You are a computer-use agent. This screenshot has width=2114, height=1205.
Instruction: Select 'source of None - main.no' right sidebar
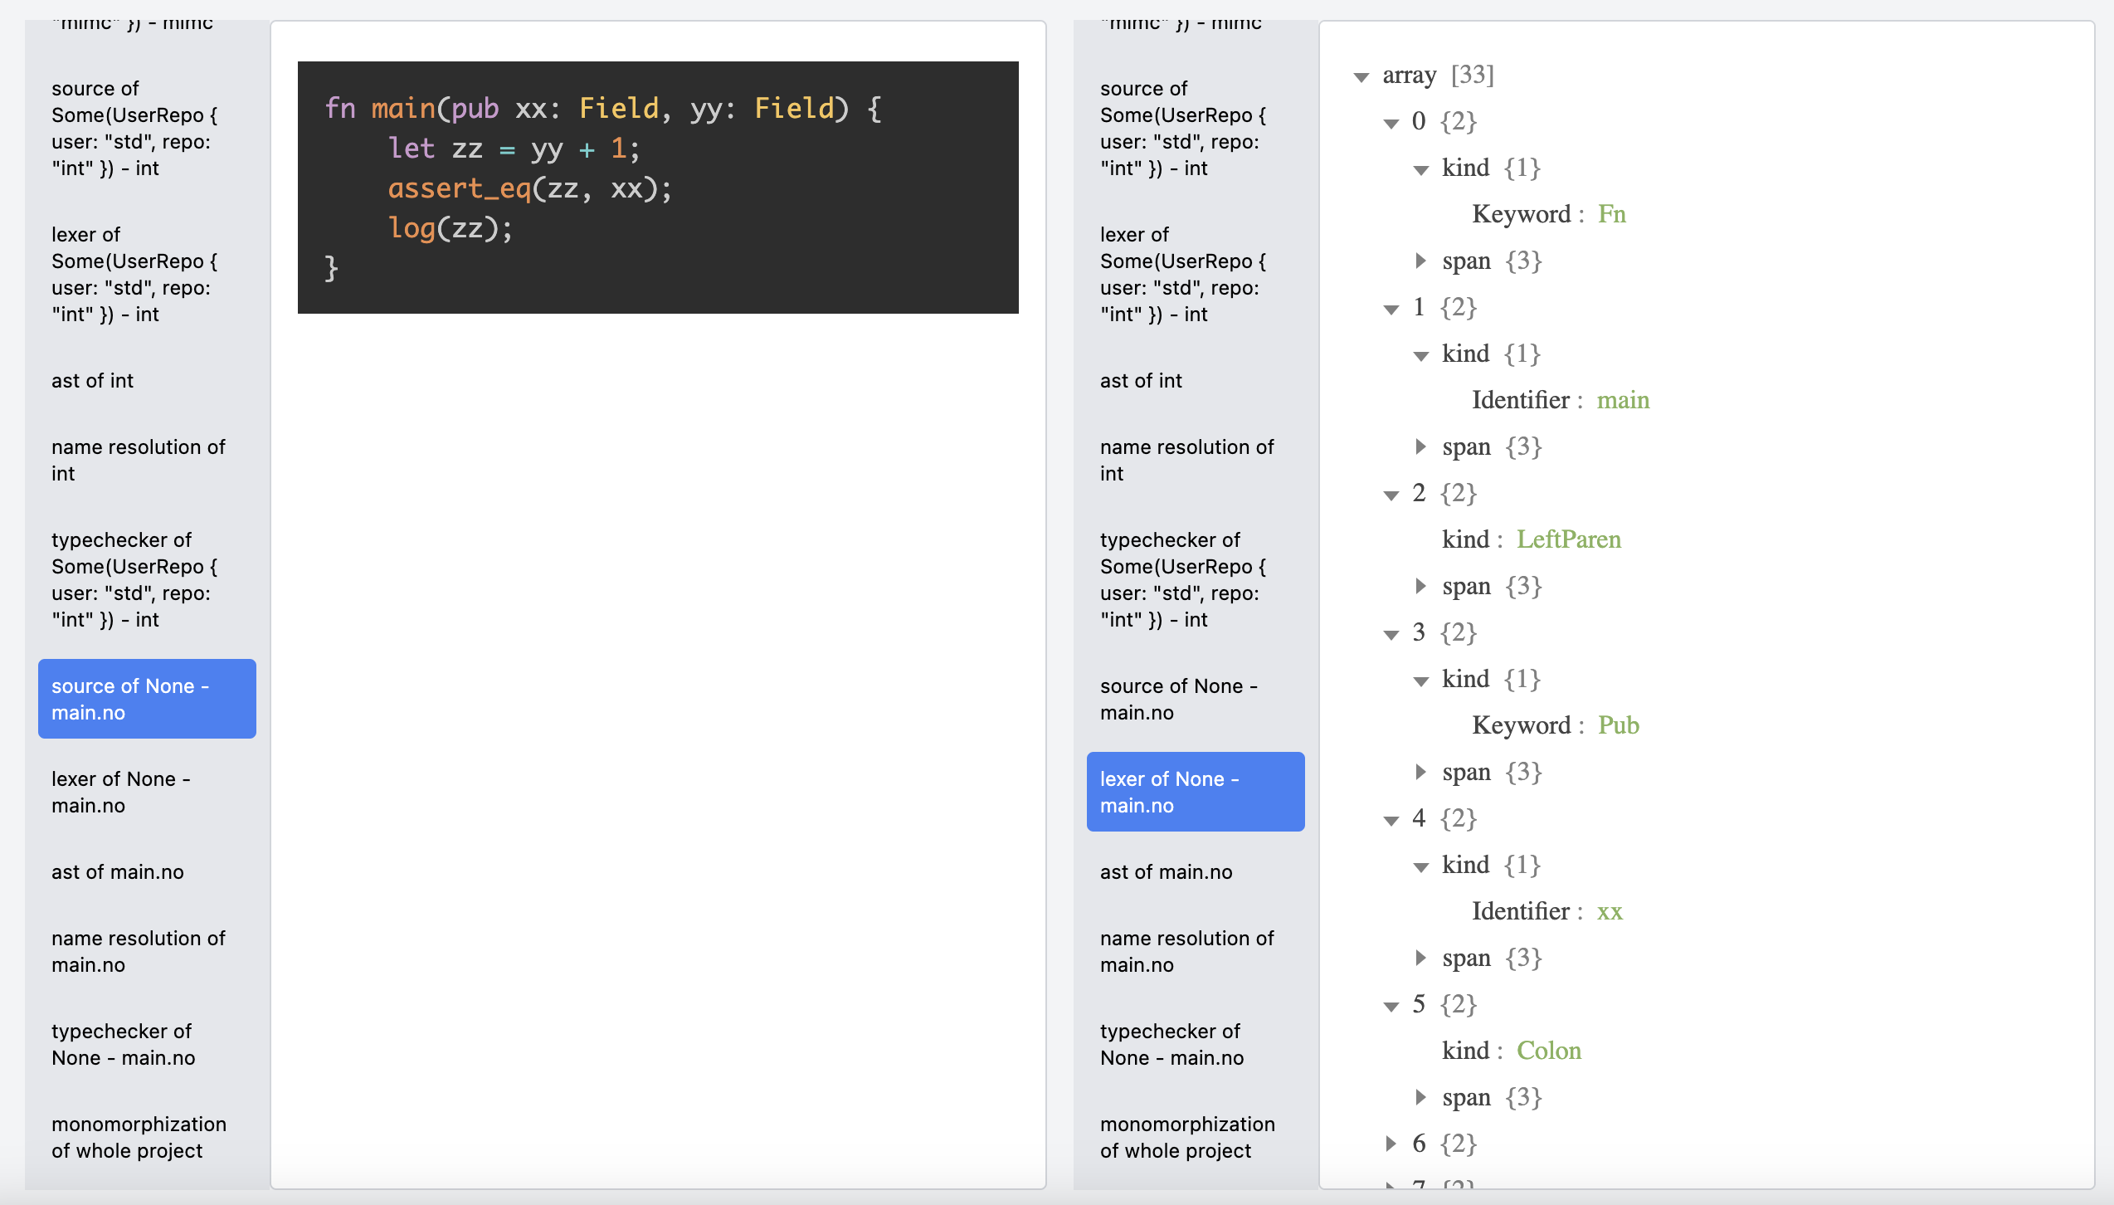point(1178,700)
